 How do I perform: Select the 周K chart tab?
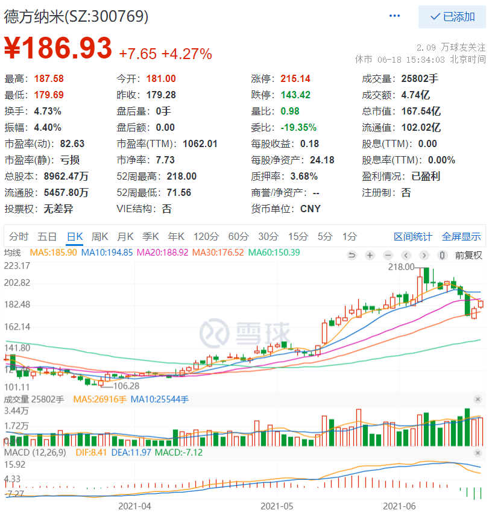[x=99, y=236]
